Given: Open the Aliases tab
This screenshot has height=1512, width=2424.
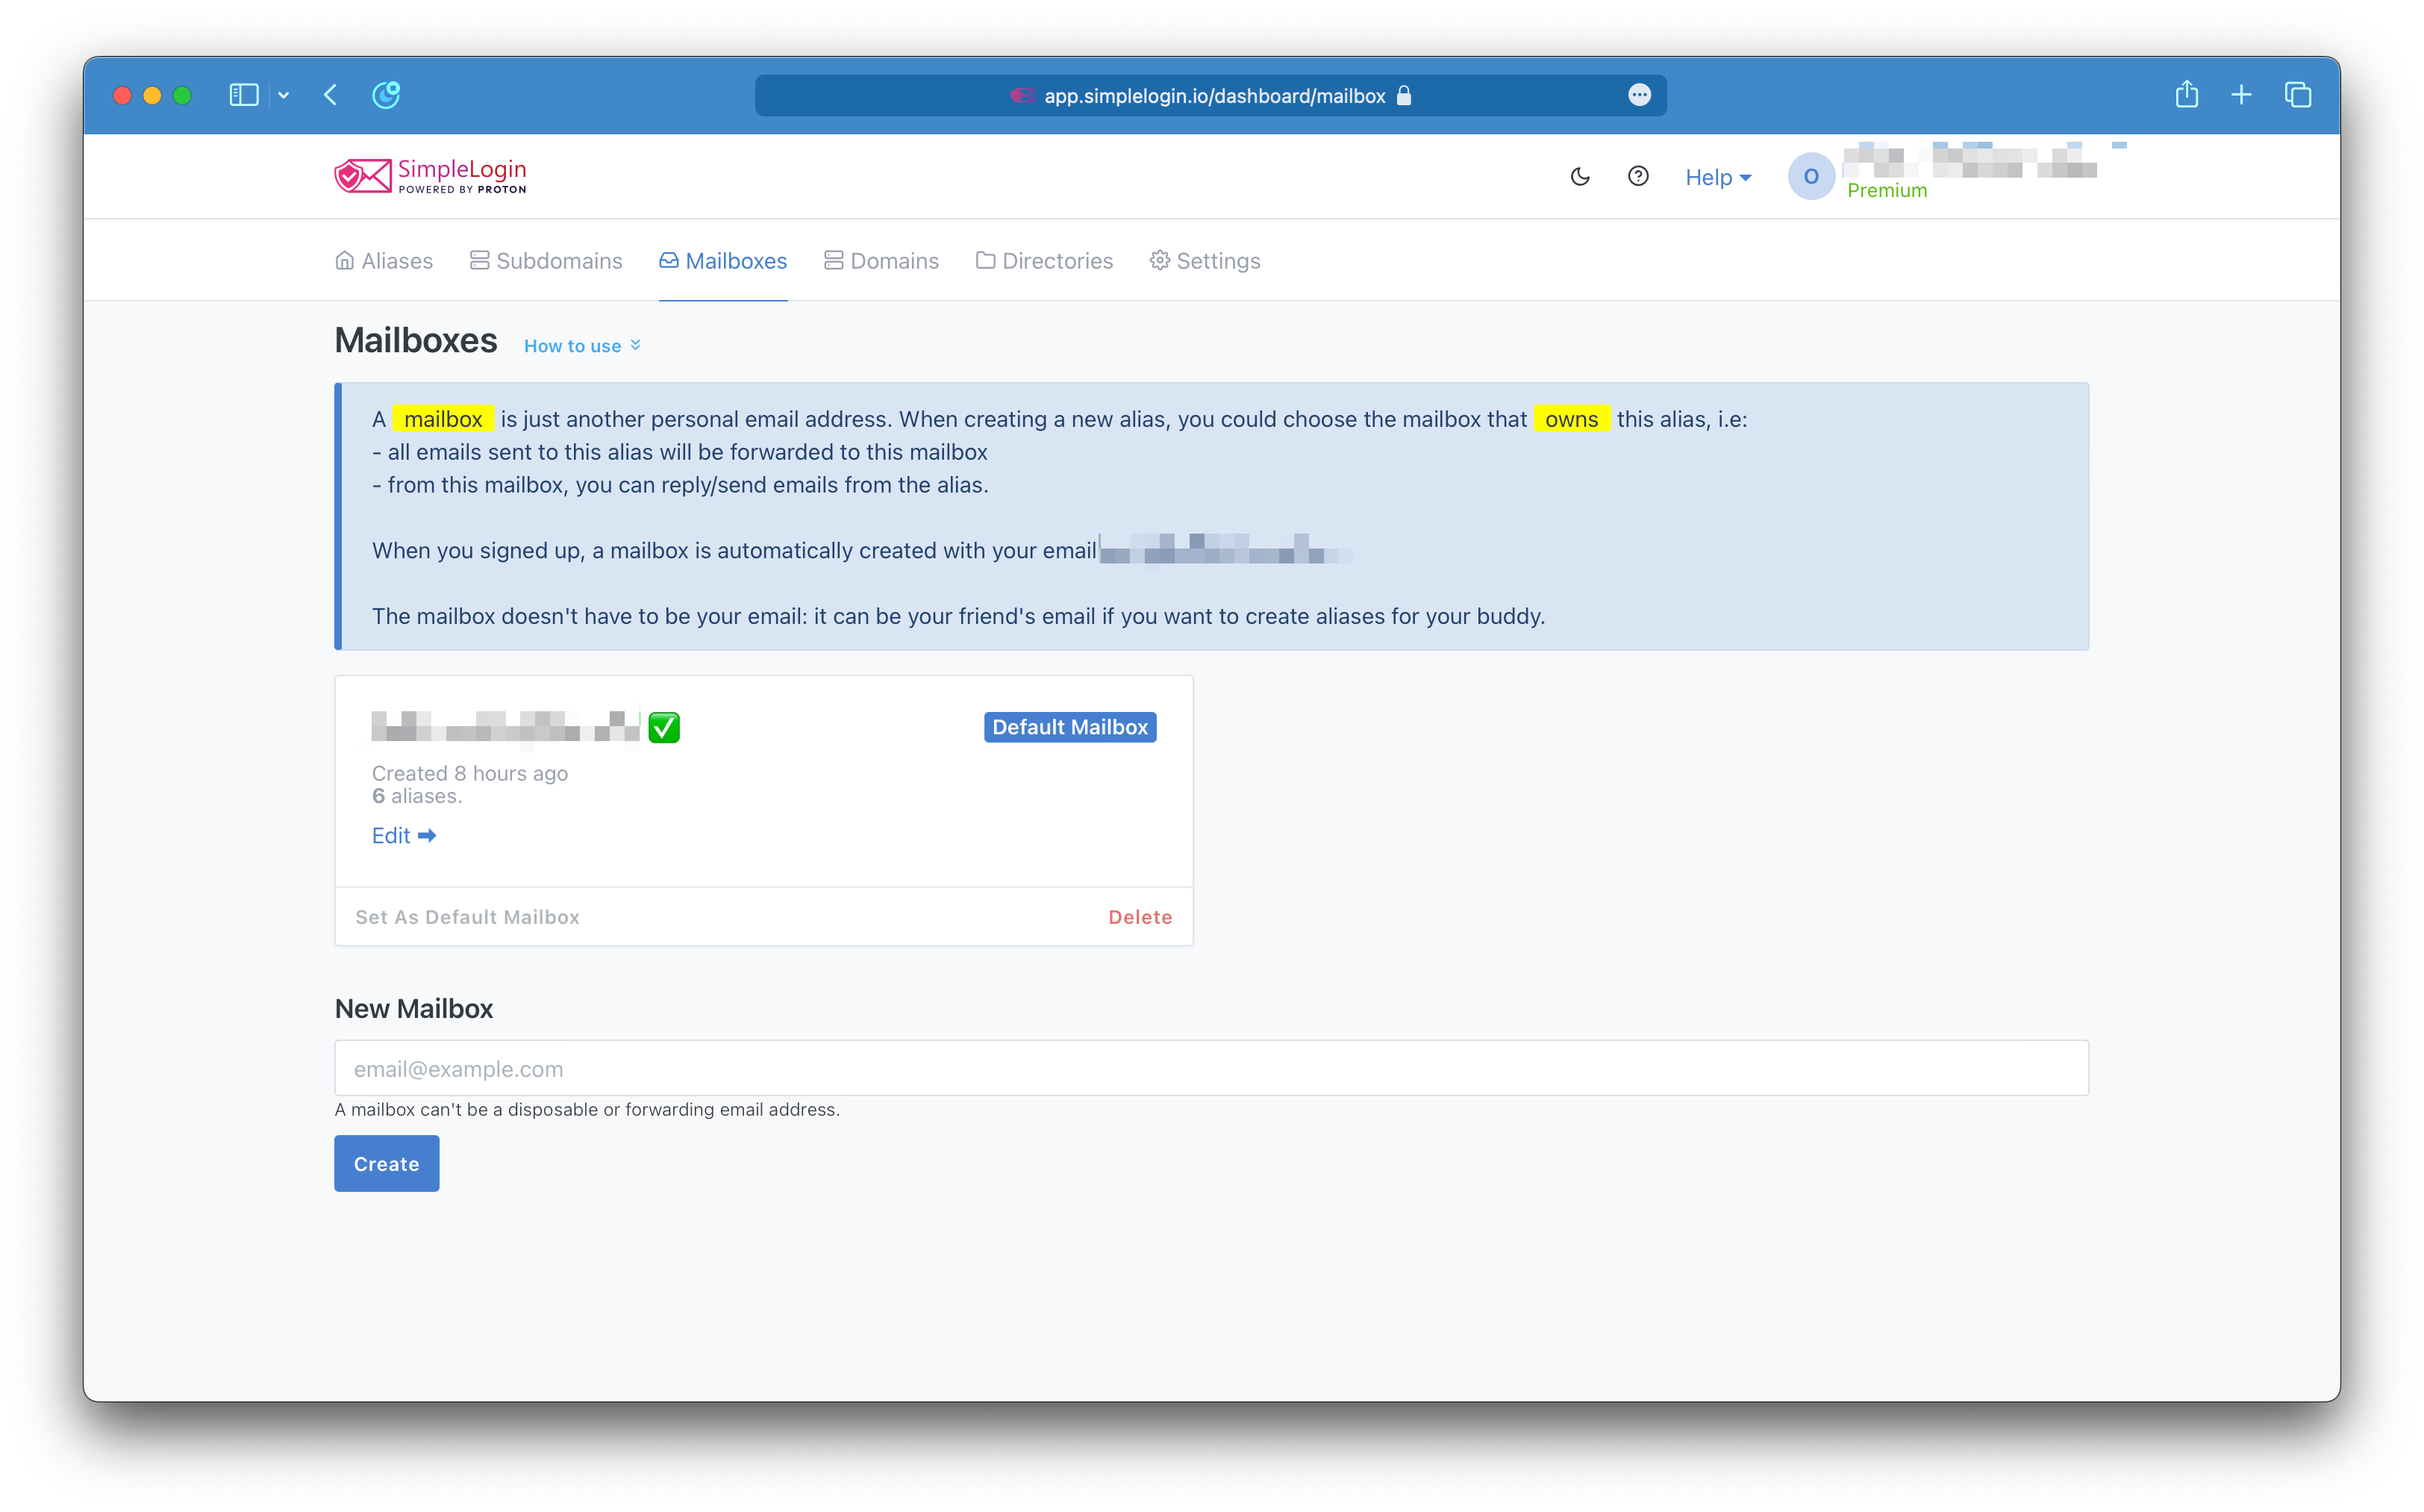Looking at the screenshot, I should (x=384, y=261).
